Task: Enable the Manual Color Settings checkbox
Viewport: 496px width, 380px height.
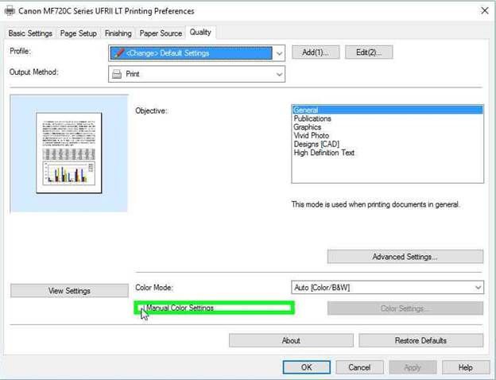Action: pyautogui.click(x=143, y=308)
